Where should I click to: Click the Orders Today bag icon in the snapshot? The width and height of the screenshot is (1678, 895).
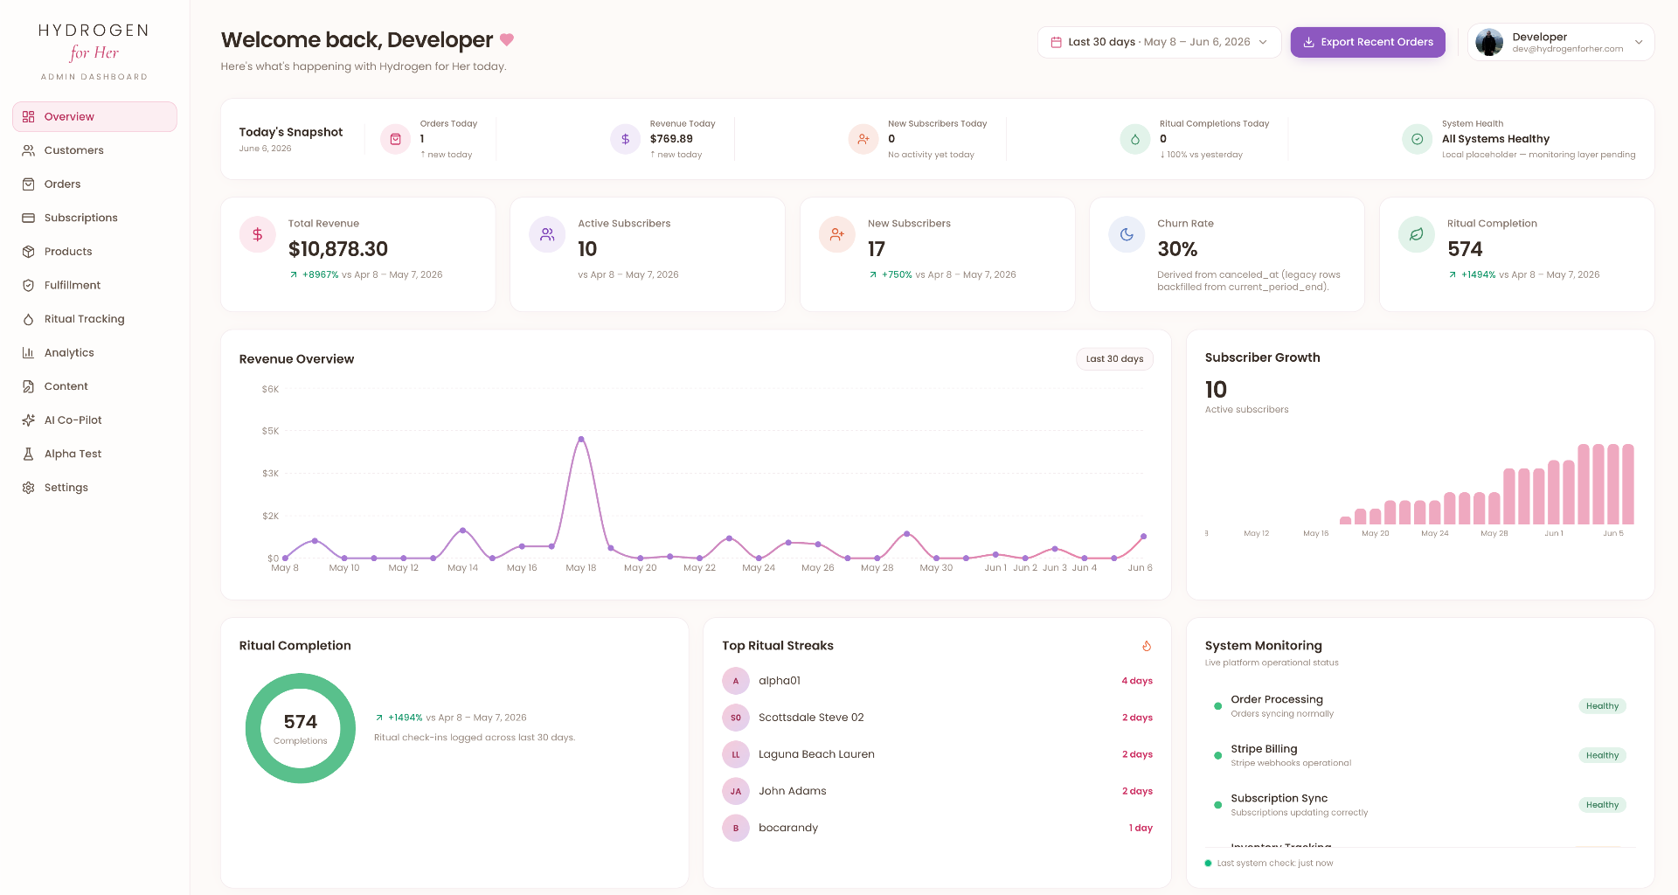coord(395,139)
